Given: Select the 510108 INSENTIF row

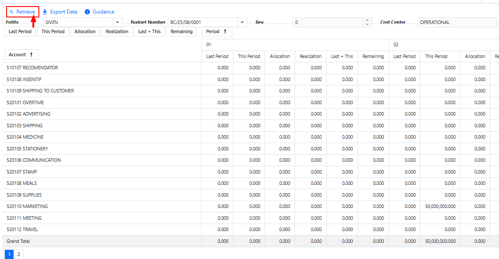Looking at the screenshot, I should (x=102, y=79).
